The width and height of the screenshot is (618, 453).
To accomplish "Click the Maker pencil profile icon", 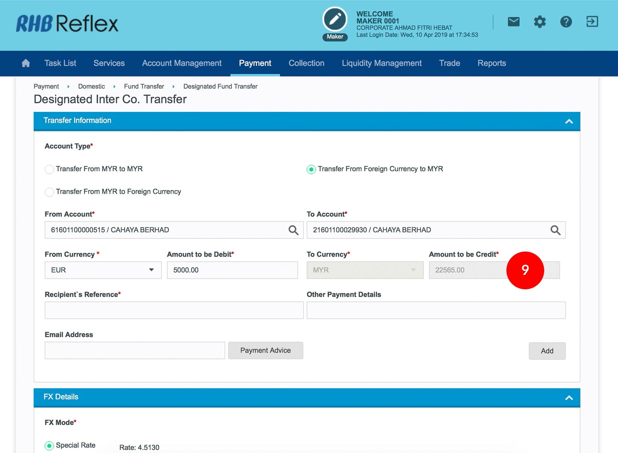I will click(335, 20).
